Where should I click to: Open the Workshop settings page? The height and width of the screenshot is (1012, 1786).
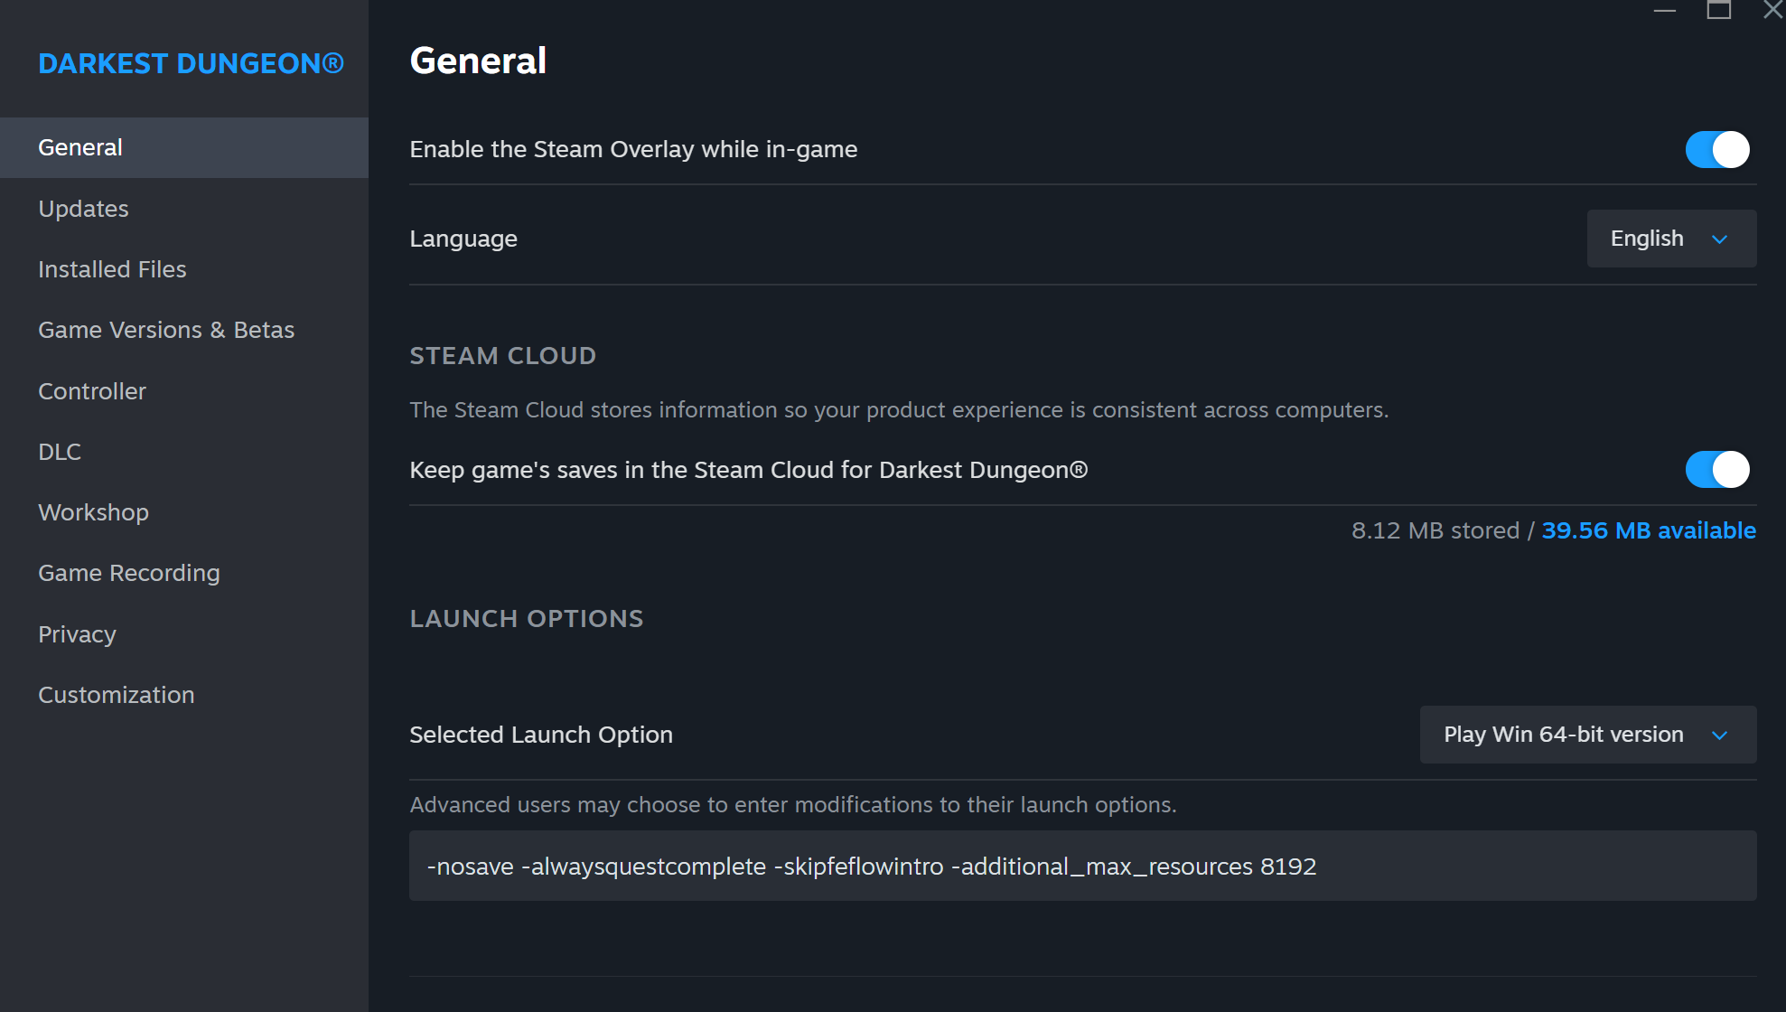93,512
